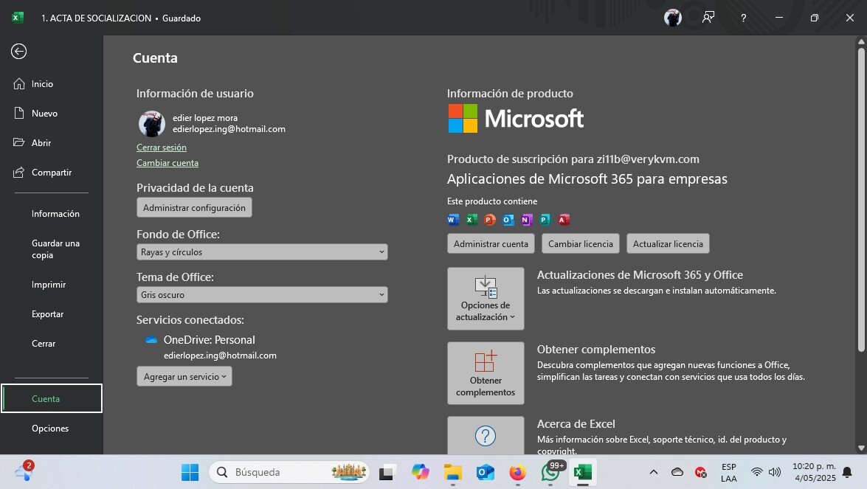Viewport: 867px width, 489px height.
Task: Open network and volume quick settings
Action: pos(766,473)
